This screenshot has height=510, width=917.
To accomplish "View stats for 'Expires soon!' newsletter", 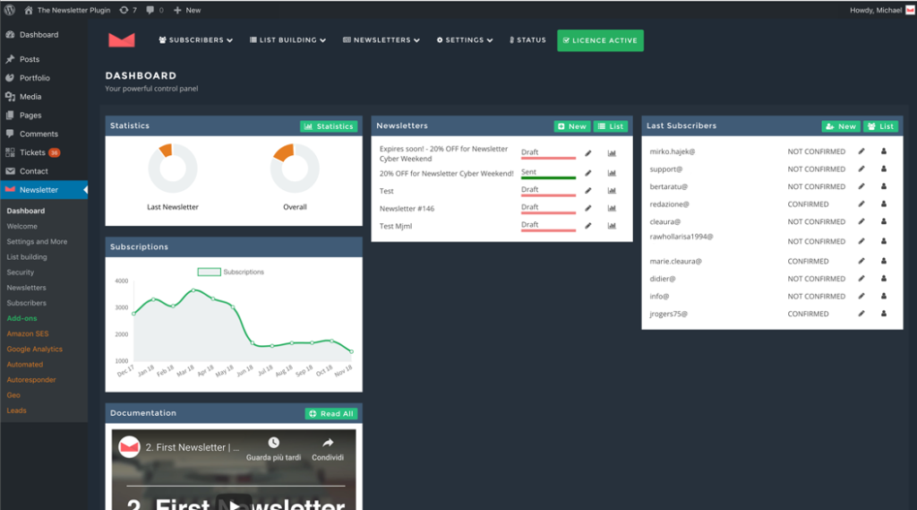I will [612, 153].
